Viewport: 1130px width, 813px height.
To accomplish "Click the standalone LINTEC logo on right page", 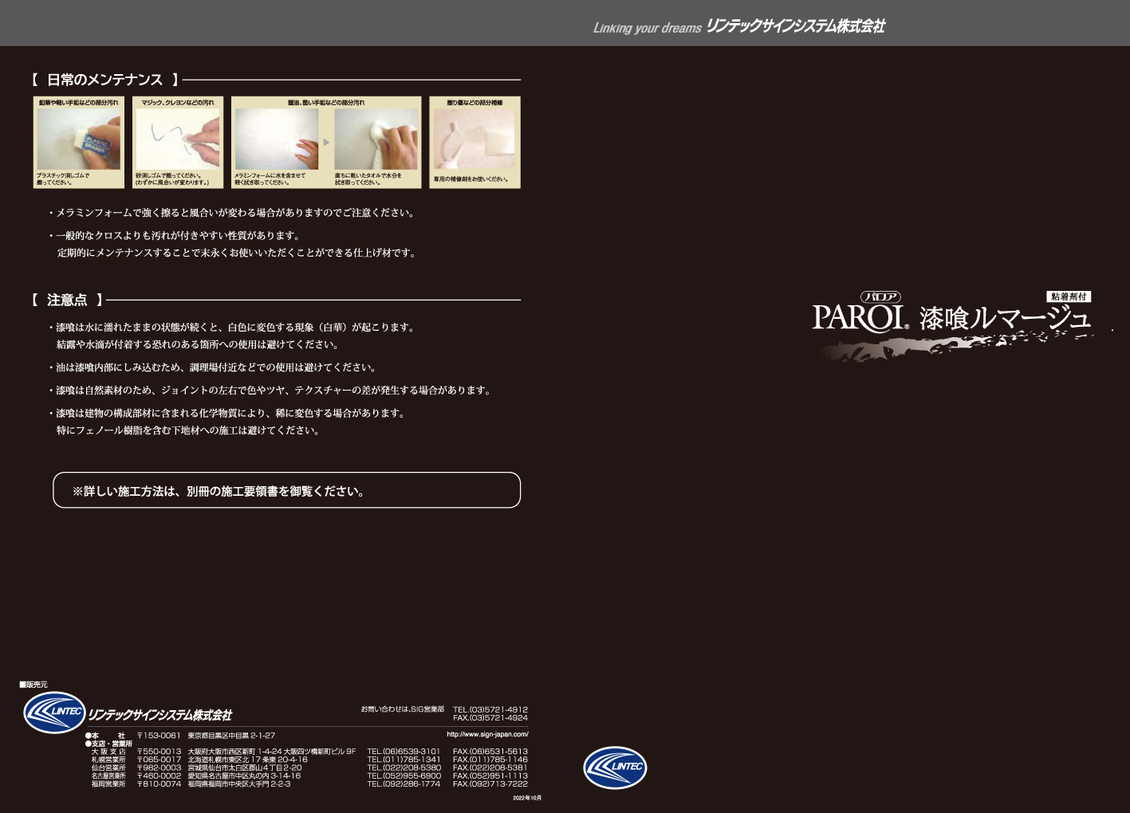I will pos(615,768).
